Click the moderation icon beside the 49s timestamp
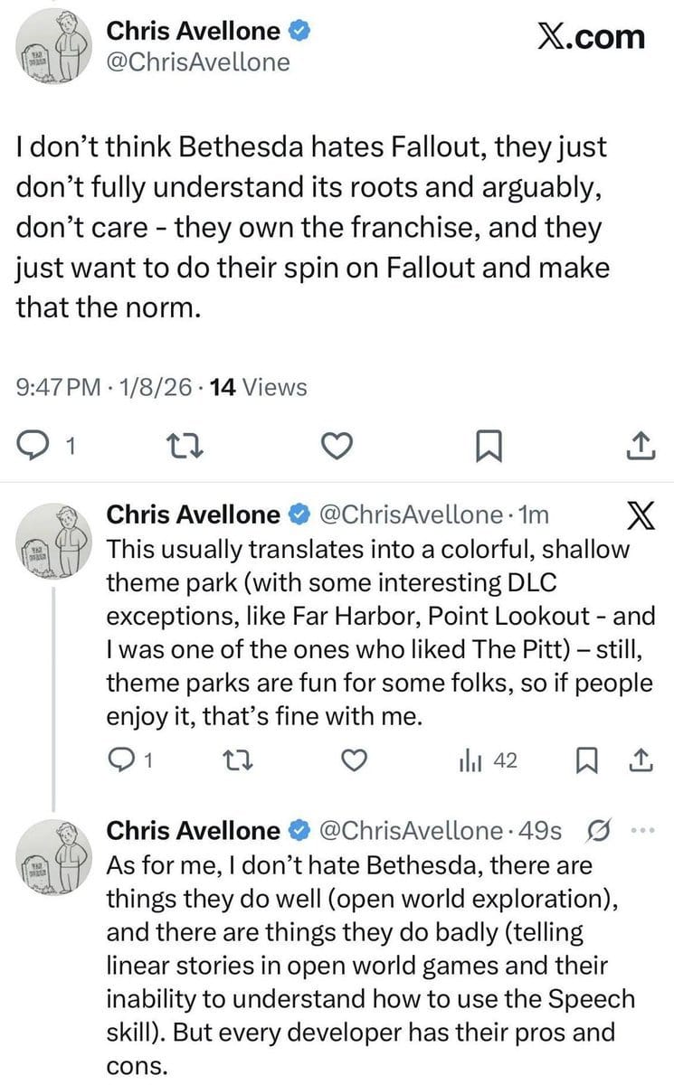 [x=596, y=830]
